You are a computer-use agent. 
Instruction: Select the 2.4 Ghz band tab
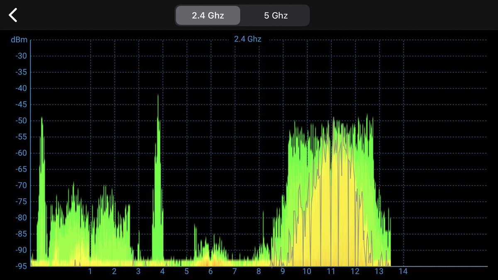(208, 15)
